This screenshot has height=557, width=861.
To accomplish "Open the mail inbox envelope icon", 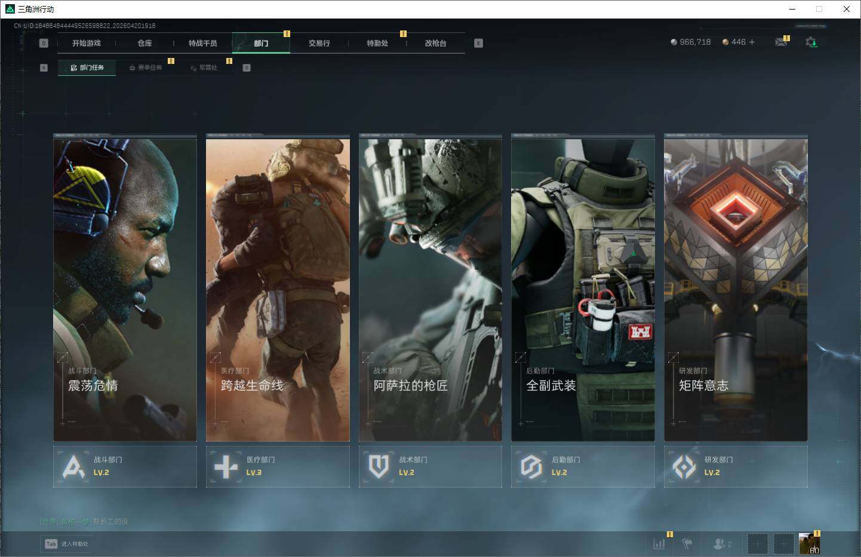I will pyautogui.click(x=780, y=42).
